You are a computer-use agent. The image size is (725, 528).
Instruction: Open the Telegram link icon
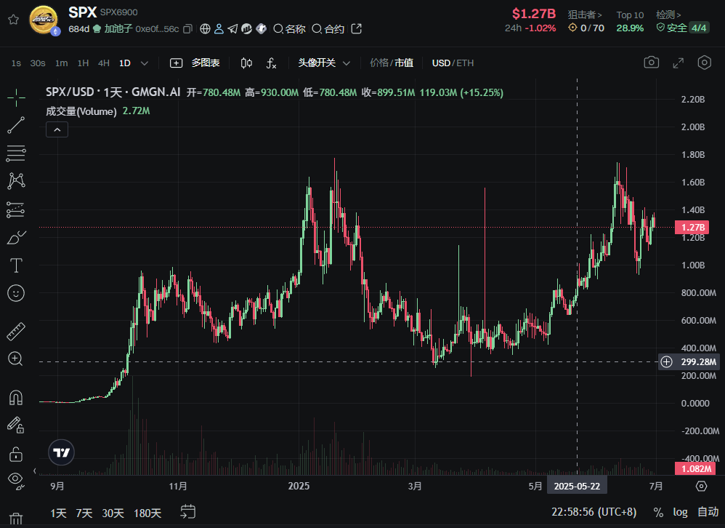(232, 28)
